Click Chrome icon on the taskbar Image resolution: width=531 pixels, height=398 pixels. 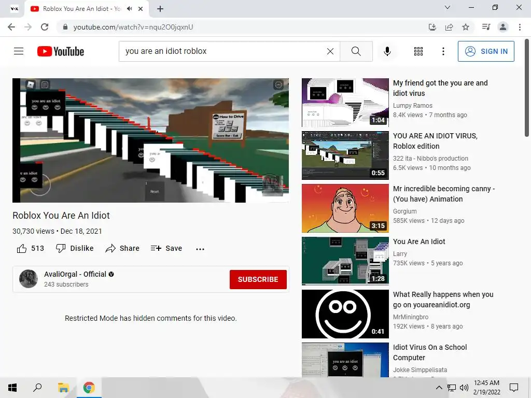89,388
